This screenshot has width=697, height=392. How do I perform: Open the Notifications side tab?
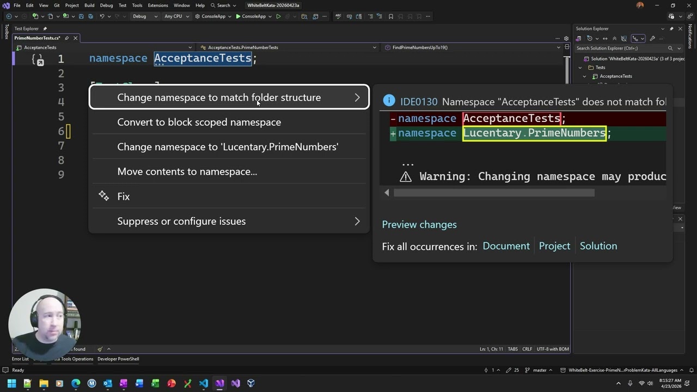tap(690, 36)
